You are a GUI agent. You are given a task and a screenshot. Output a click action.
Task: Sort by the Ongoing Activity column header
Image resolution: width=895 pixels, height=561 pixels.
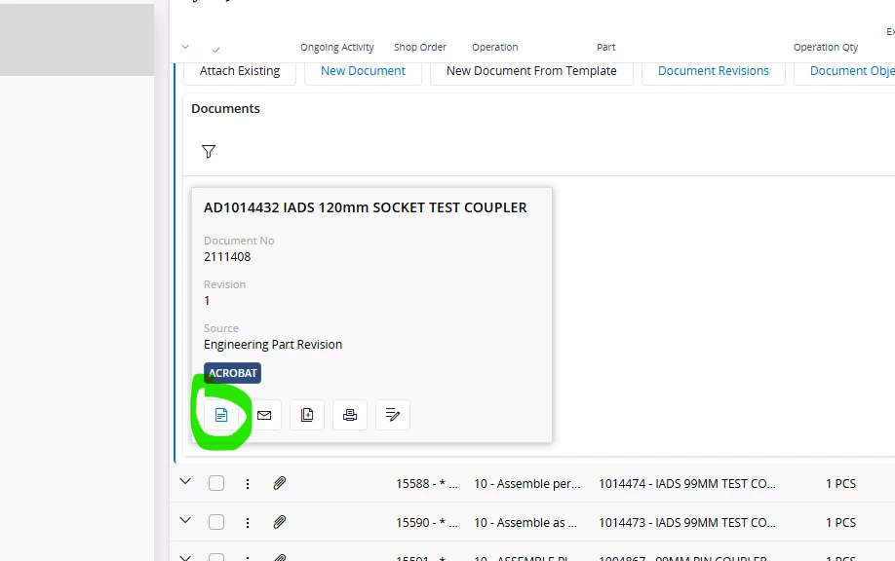(x=336, y=48)
